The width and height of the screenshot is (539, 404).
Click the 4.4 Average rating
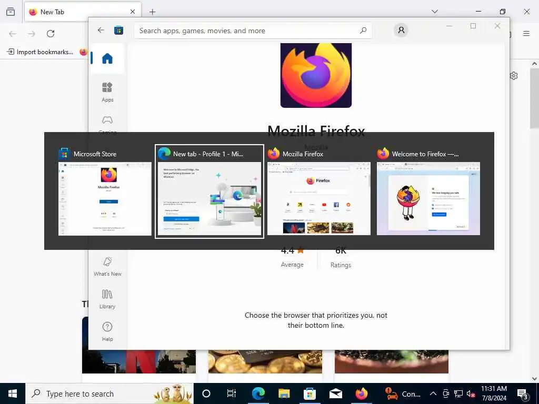[292, 257]
